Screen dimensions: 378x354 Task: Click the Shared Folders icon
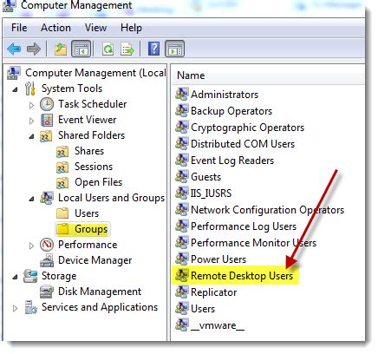tap(46, 135)
